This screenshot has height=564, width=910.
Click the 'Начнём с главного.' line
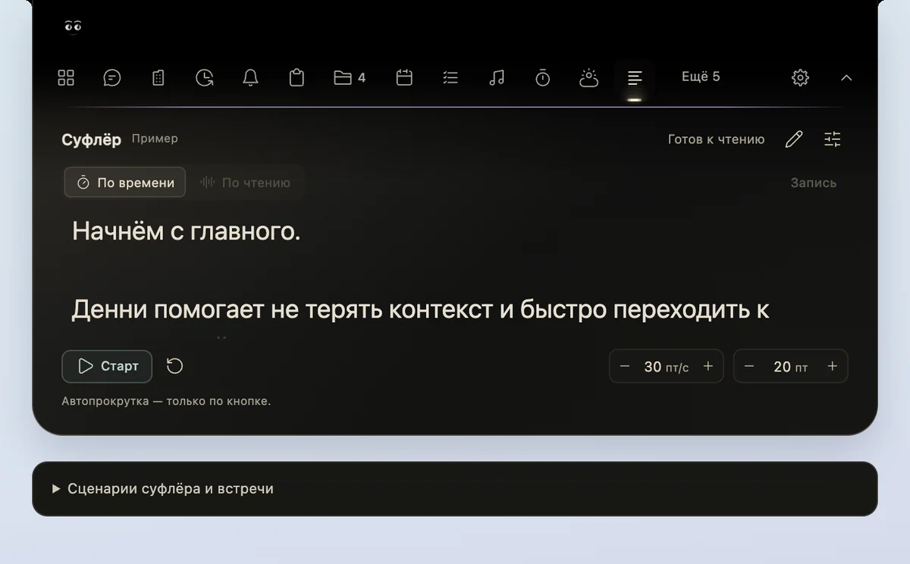[187, 232]
